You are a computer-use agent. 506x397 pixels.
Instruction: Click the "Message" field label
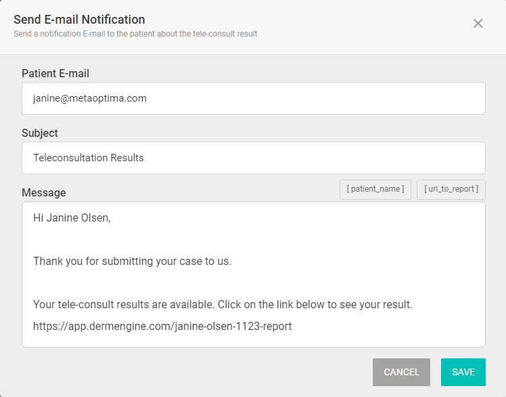44,192
